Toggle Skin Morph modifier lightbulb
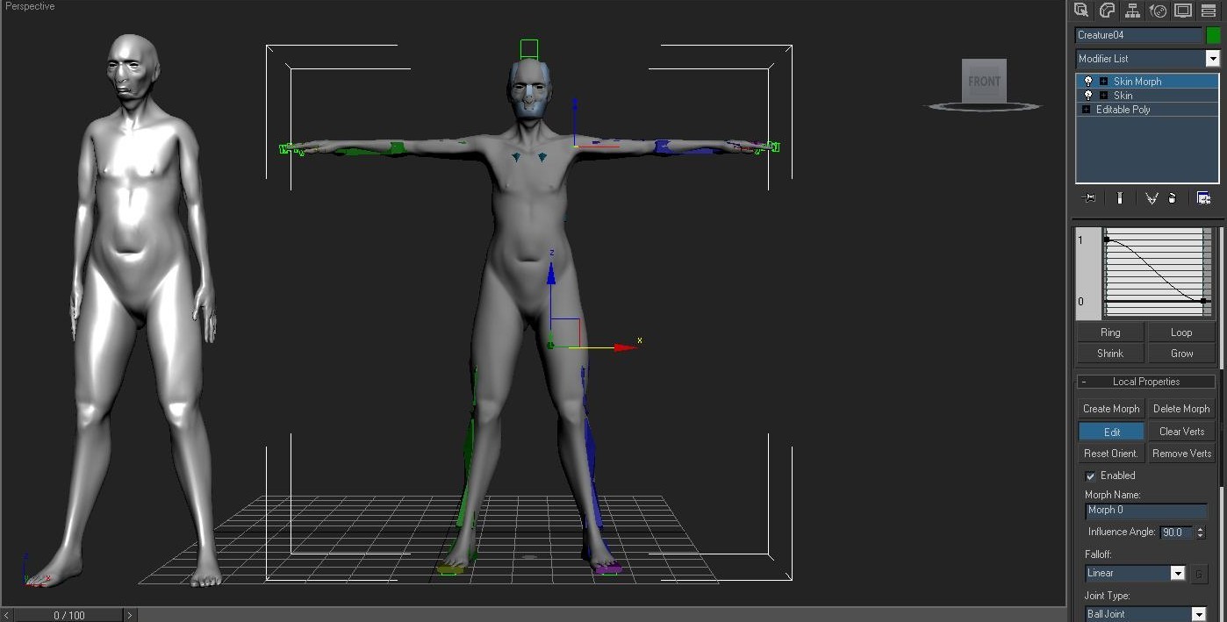1227x622 pixels. (1088, 81)
